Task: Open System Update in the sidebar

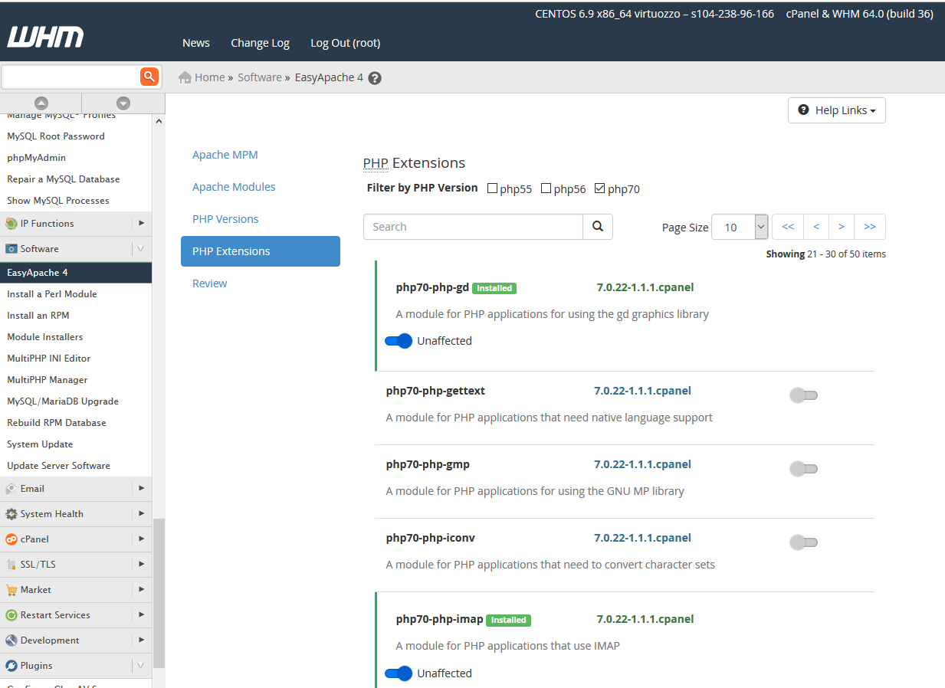Action: pos(40,444)
